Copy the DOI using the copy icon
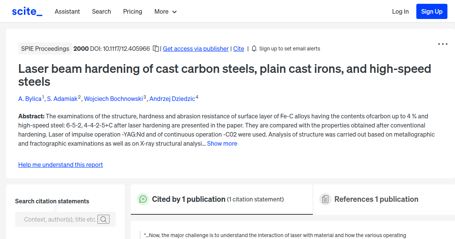The height and width of the screenshot is (239, 455). coord(156,49)
